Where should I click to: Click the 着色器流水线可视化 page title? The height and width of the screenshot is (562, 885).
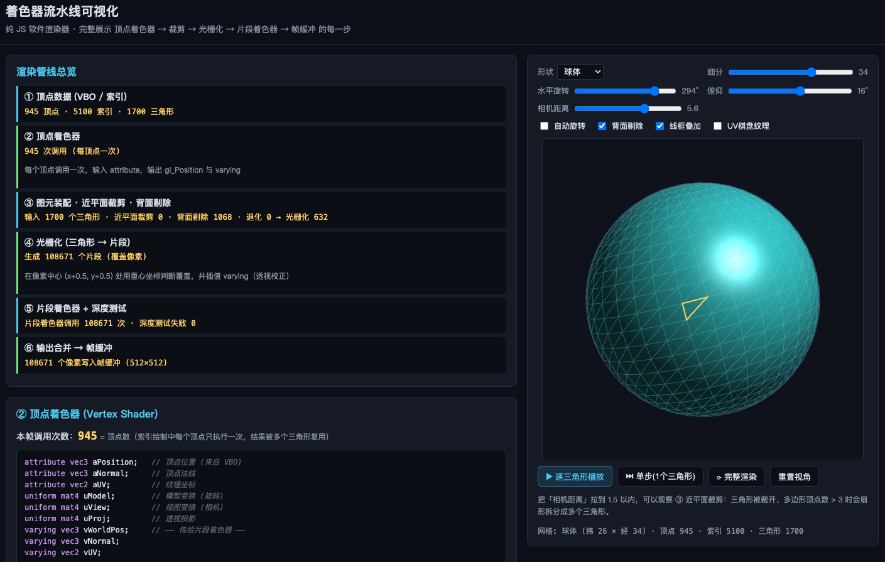[x=62, y=11]
